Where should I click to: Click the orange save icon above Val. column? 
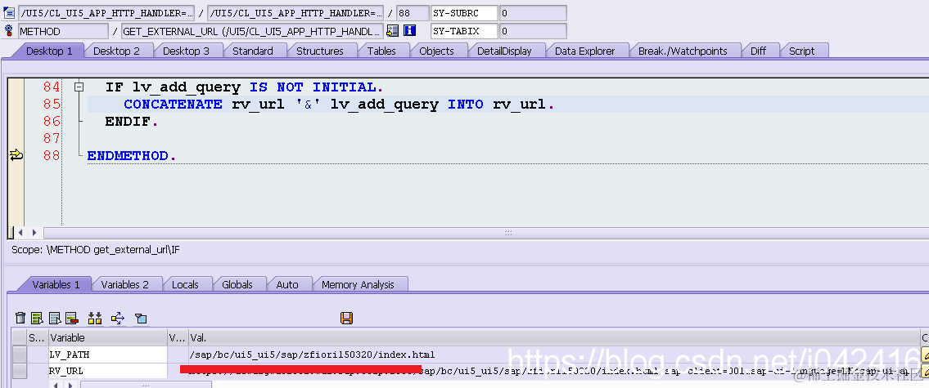pos(347,319)
